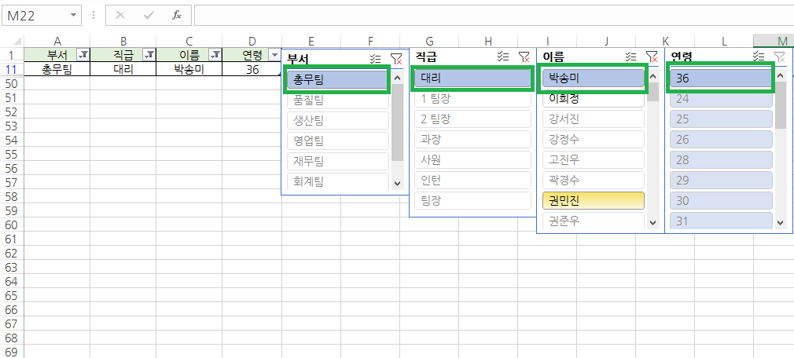Select 품질팀 in the 부서 slicer

pyautogui.click(x=338, y=100)
